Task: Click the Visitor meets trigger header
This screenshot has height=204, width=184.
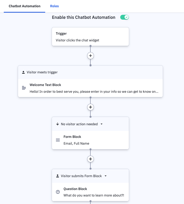Action: click(x=42, y=72)
